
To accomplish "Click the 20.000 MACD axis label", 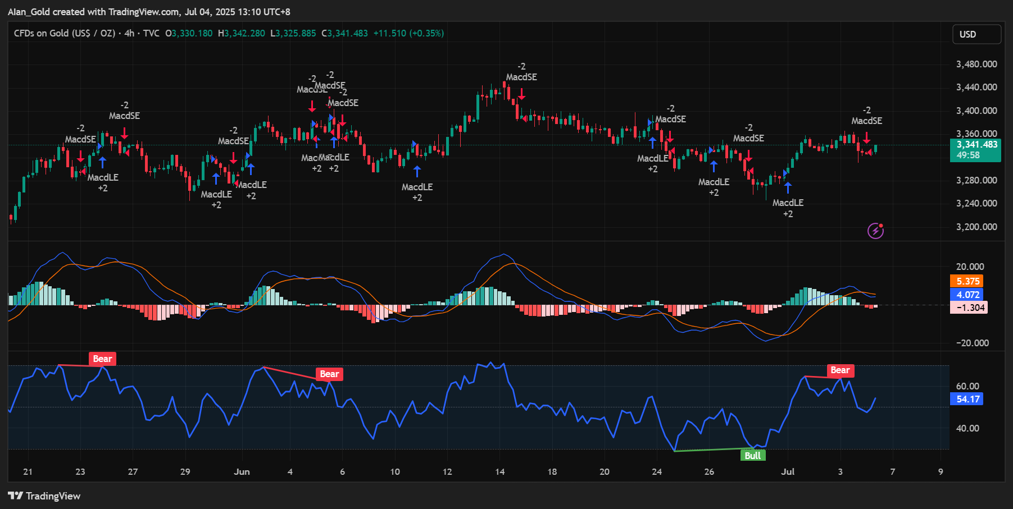I will tap(970, 267).
